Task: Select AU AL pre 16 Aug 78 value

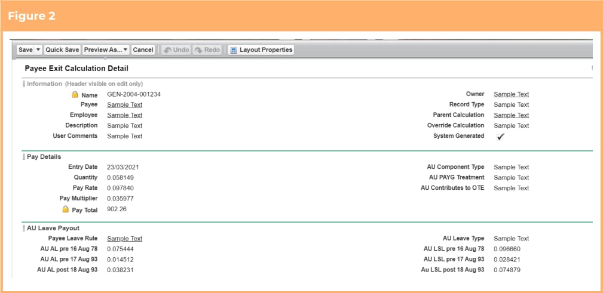Action: (120, 249)
